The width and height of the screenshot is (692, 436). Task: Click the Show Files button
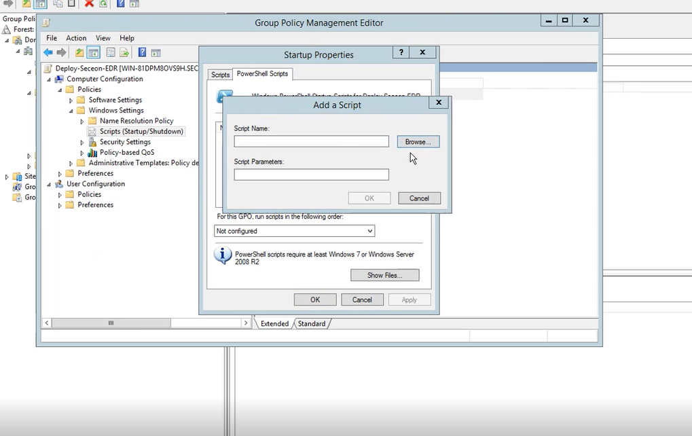(x=384, y=275)
